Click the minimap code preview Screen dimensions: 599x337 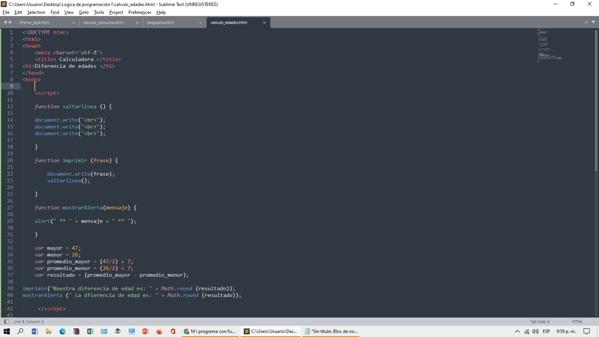click(549, 45)
